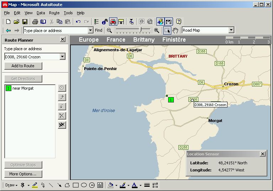Select the hand pan tool
Image resolution: width=273 pixels, height=191 pixels.
pos(175,31)
